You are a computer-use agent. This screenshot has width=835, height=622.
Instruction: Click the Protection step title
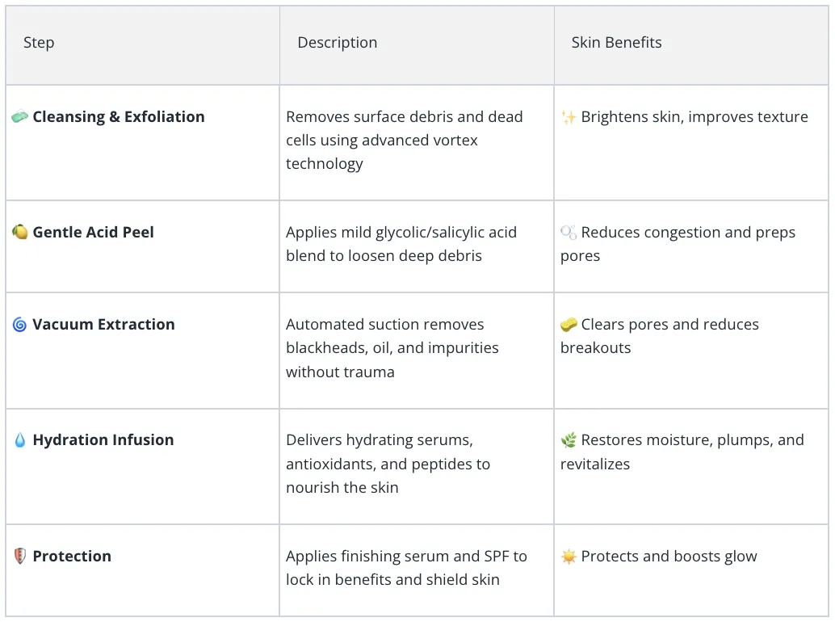tap(72, 556)
